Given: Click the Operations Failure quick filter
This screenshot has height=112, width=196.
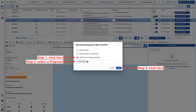Looking at the screenshot, I should (x=71, y=2).
